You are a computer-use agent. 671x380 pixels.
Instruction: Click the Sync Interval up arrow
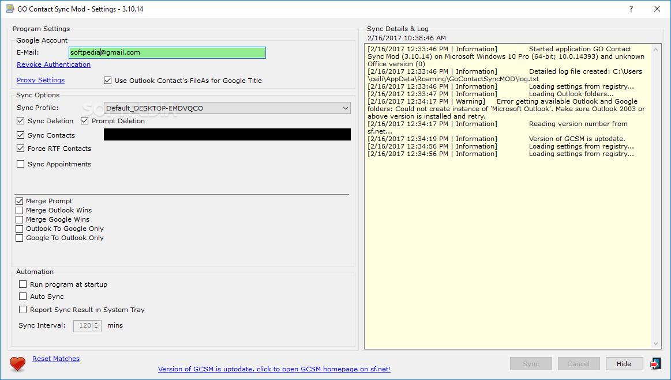point(96,323)
